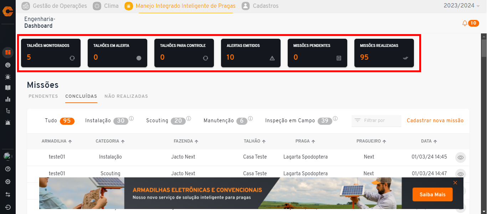Click the logout icon in sidebar
This screenshot has height=214, width=487.
point(8,207)
